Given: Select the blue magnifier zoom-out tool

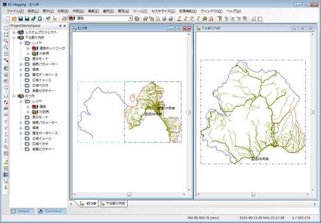Looking at the screenshot, I should pos(6,47).
